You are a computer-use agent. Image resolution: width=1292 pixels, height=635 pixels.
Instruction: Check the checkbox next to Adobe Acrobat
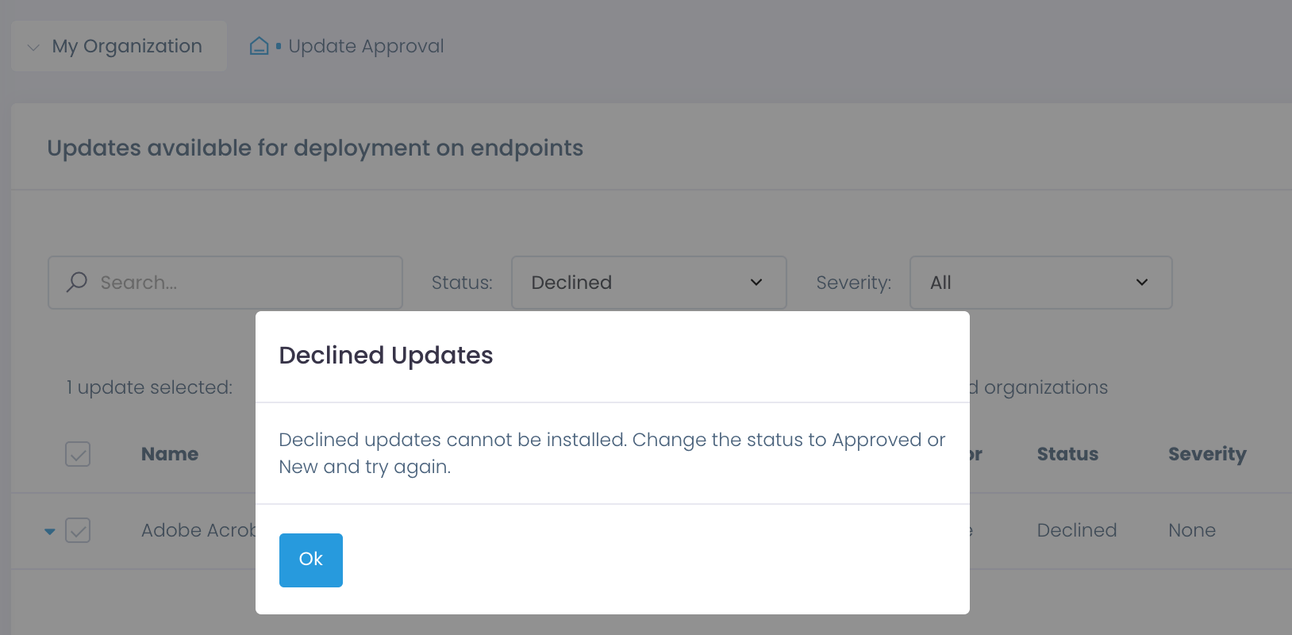(x=77, y=531)
